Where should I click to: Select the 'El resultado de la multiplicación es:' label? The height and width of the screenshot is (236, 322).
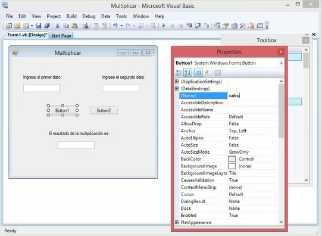click(79, 133)
